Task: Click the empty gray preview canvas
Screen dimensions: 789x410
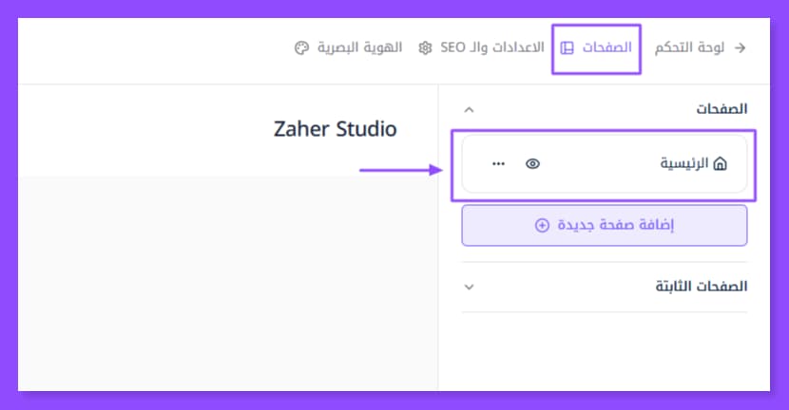Action: [228, 285]
